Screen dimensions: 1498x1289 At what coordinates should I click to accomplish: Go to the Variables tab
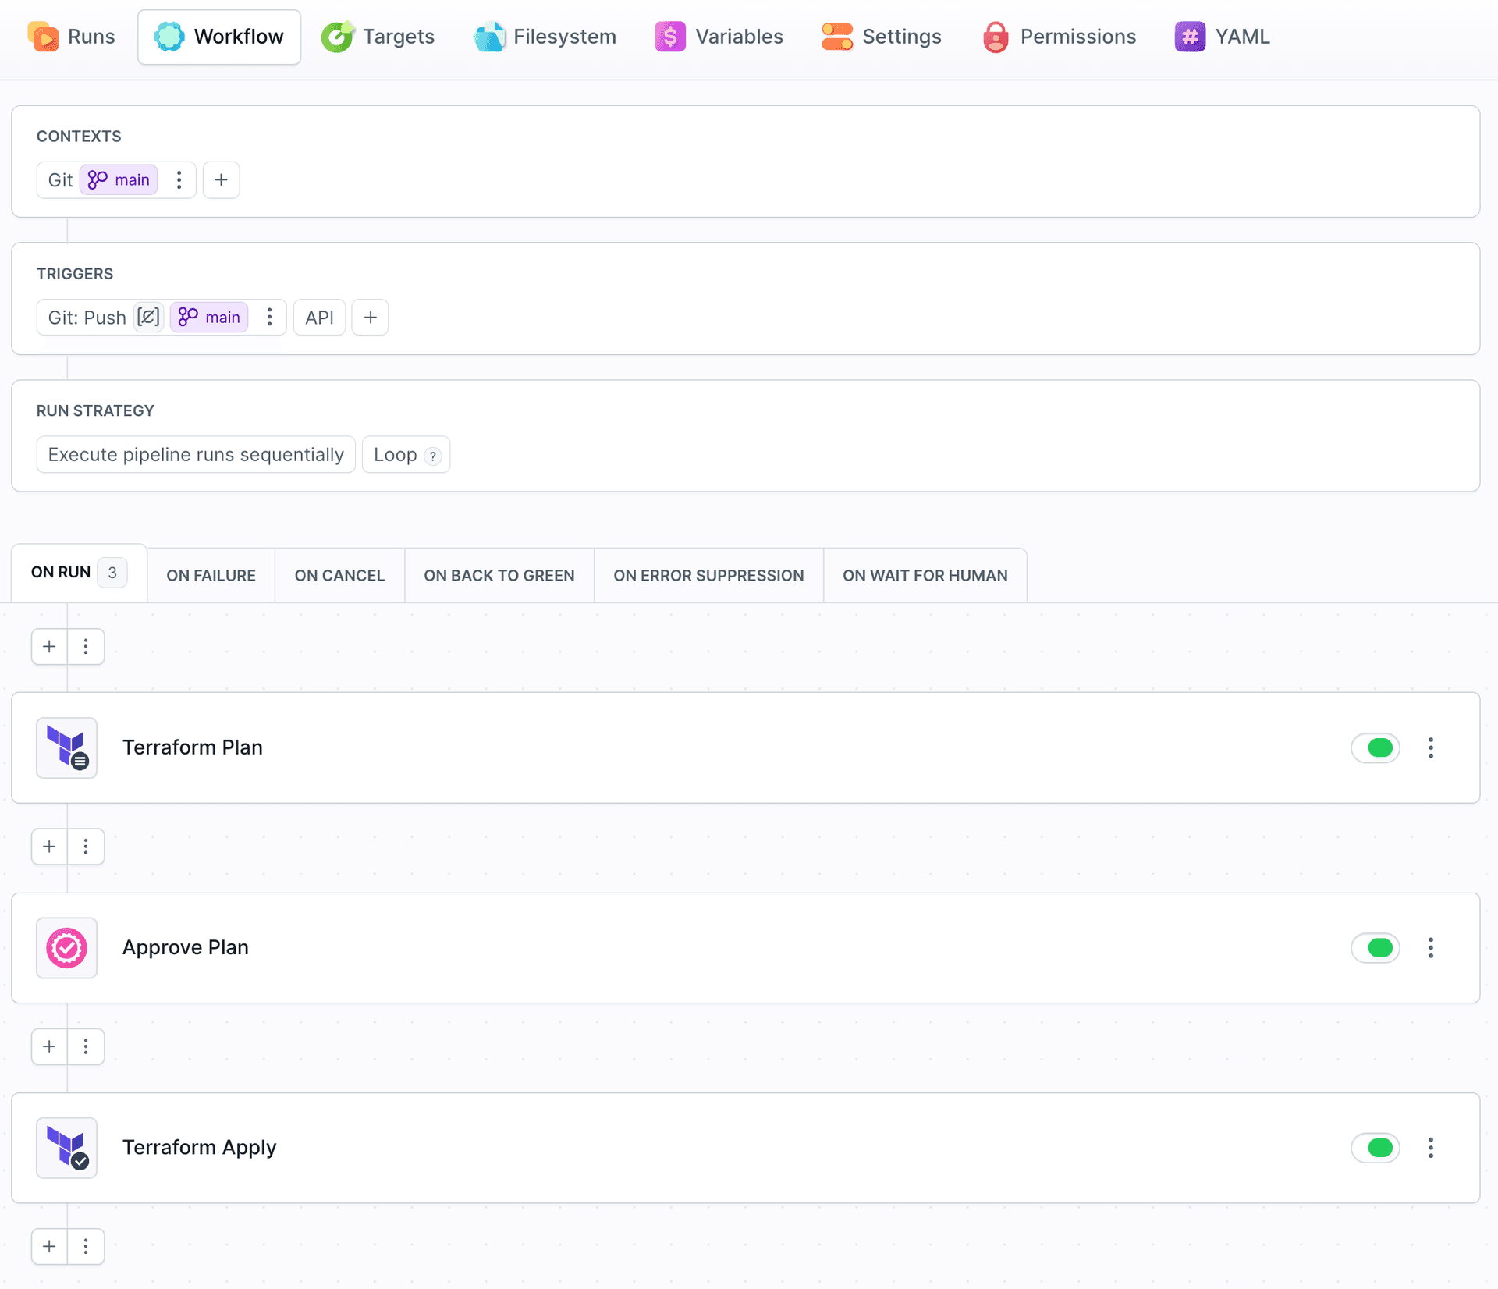(x=719, y=37)
